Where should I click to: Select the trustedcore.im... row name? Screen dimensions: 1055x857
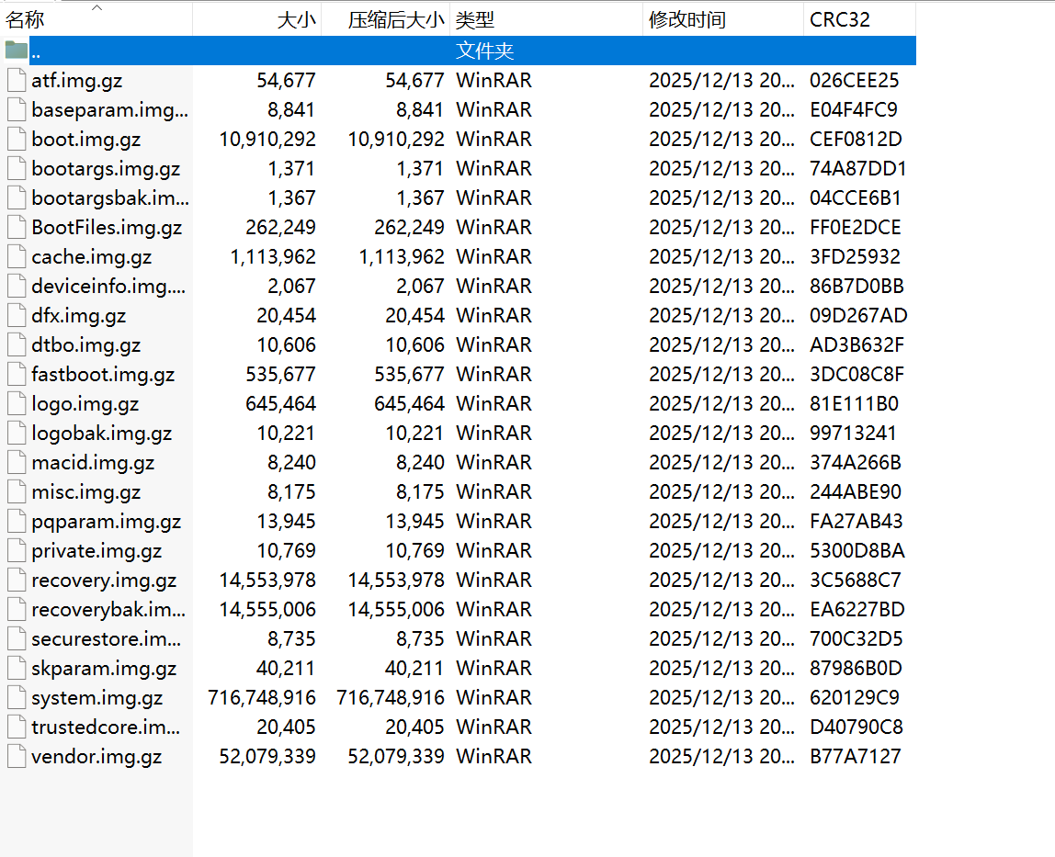[x=106, y=727]
